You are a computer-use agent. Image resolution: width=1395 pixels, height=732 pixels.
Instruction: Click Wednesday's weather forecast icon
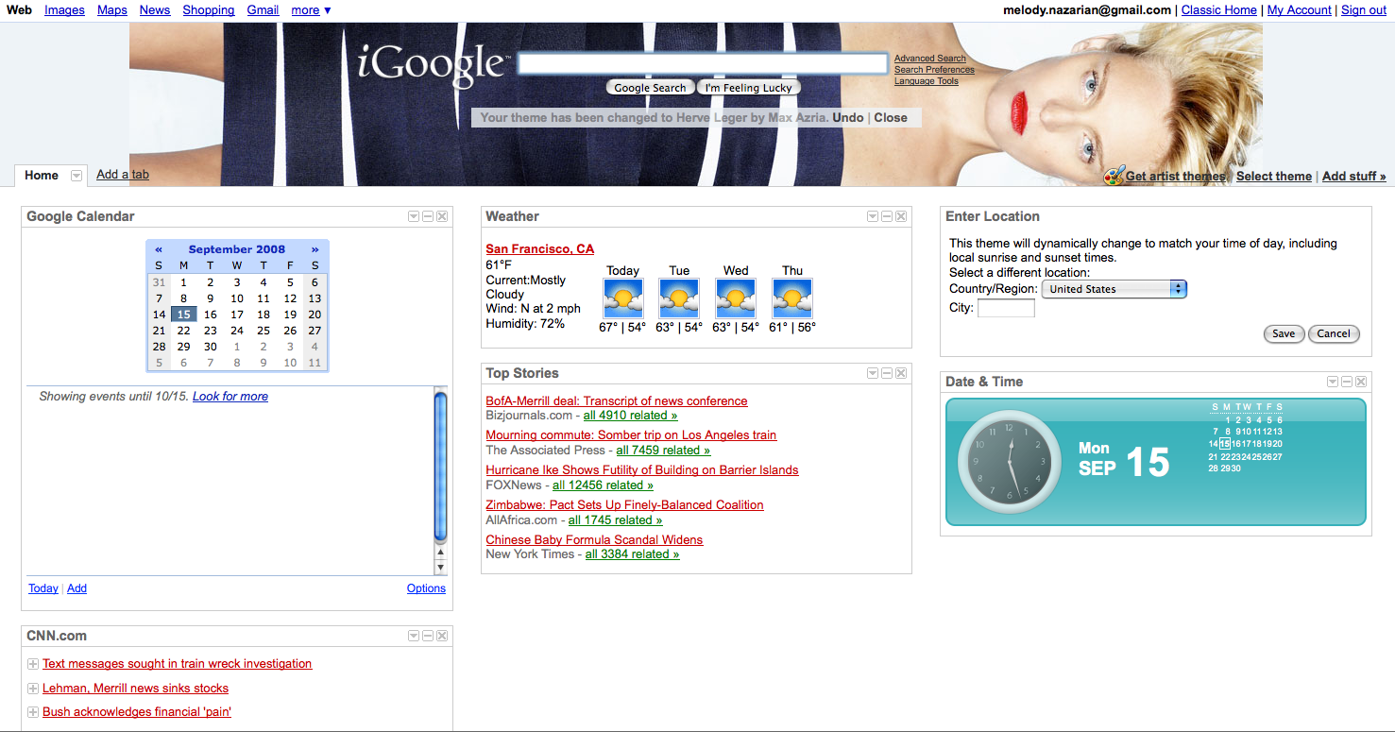click(736, 298)
